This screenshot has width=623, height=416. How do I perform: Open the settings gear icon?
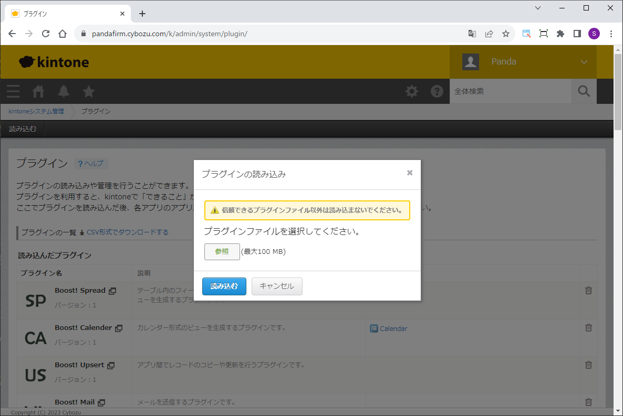pyautogui.click(x=412, y=91)
